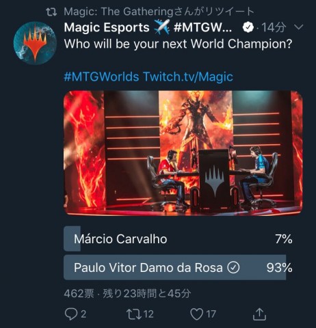The width and height of the screenshot is (316, 328).
Task: Tap the retweet indicator icon above tweet
Action: 51,12
